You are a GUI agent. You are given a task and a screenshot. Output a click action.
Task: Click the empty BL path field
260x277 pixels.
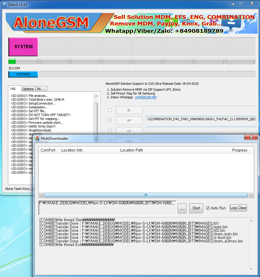tap(201, 110)
